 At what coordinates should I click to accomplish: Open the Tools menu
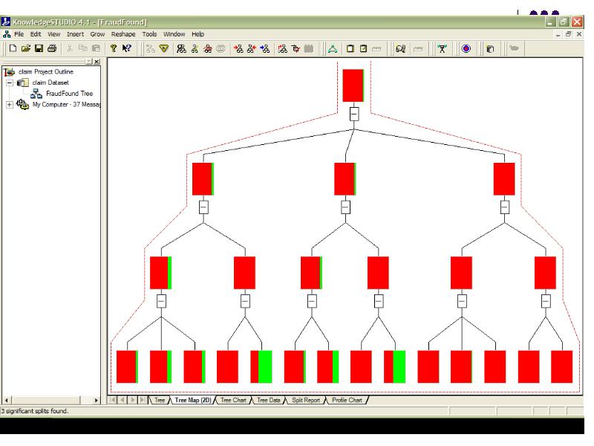click(149, 34)
